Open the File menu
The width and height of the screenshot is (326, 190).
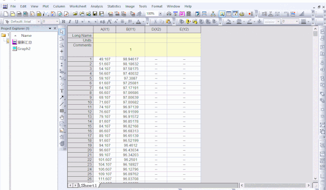(x=13, y=6)
